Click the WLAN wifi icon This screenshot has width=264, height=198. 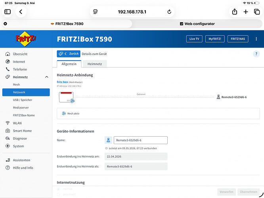point(8,123)
